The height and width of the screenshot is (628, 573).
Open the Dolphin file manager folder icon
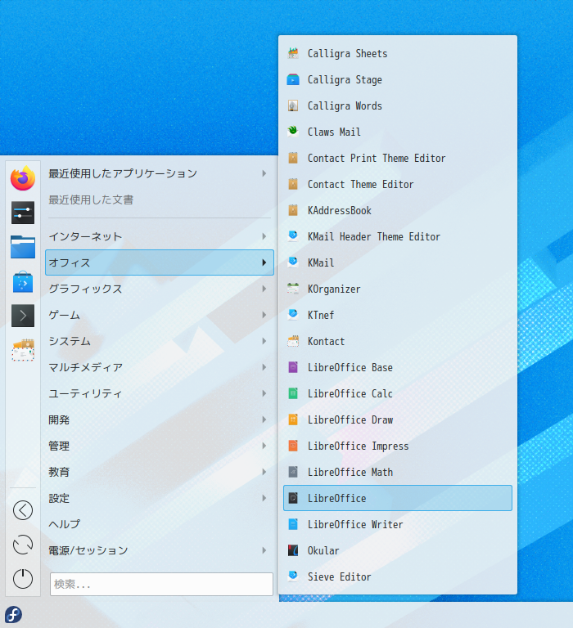tap(23, 247)
